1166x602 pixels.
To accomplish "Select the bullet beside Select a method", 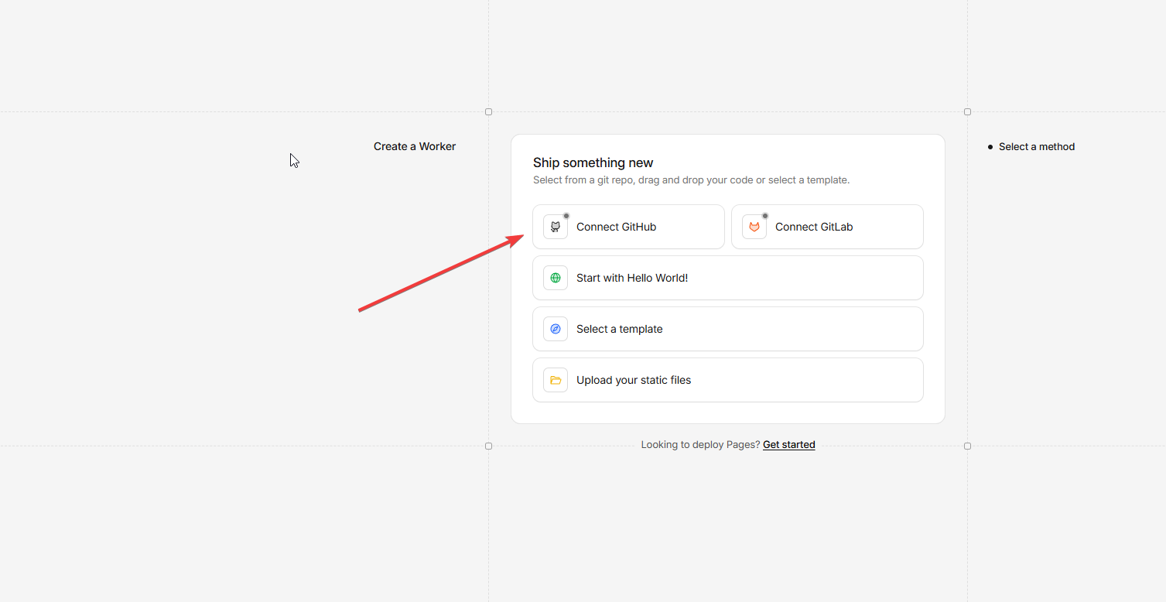I will (990, 147).
